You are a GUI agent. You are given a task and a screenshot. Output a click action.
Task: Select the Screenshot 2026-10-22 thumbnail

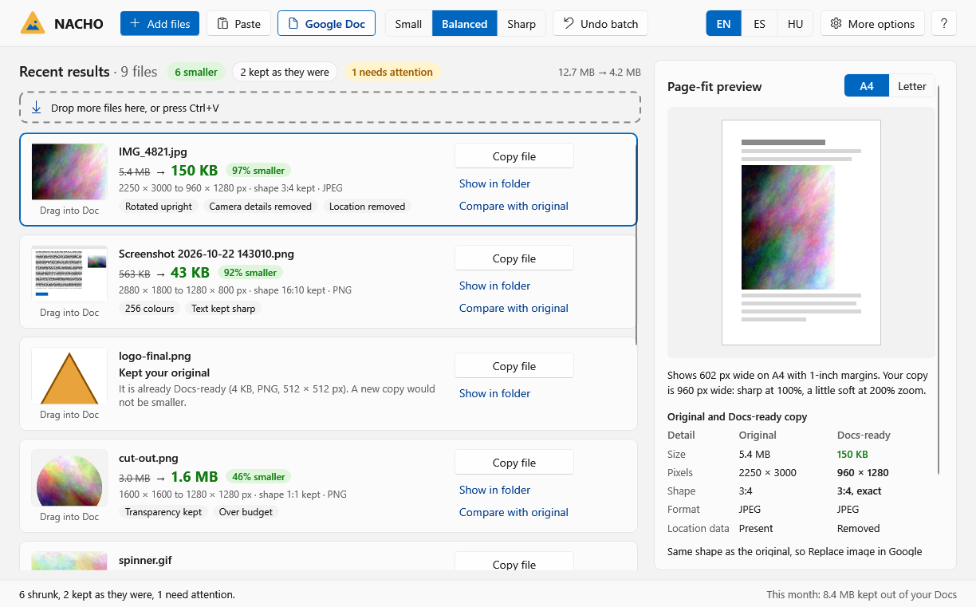69,274
